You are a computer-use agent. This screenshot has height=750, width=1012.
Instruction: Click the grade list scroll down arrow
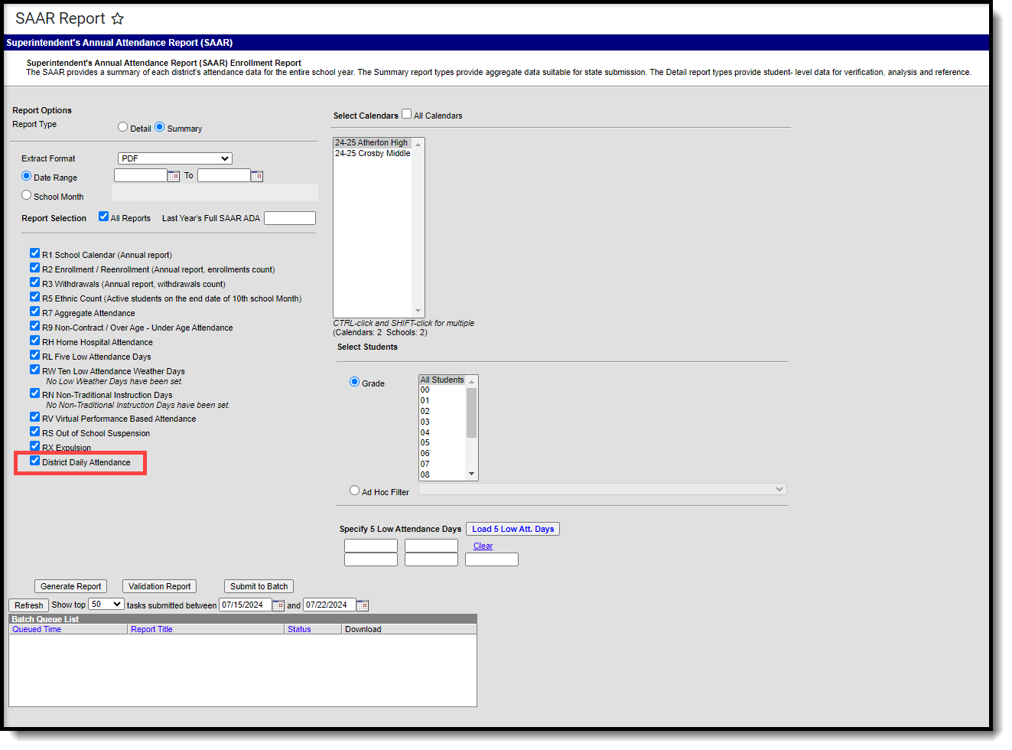(x=472, y=474)
